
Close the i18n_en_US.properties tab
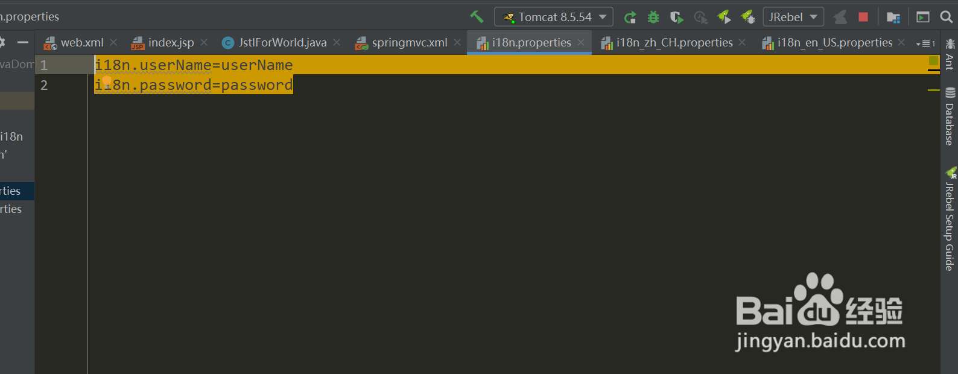(x=901, y=42)
